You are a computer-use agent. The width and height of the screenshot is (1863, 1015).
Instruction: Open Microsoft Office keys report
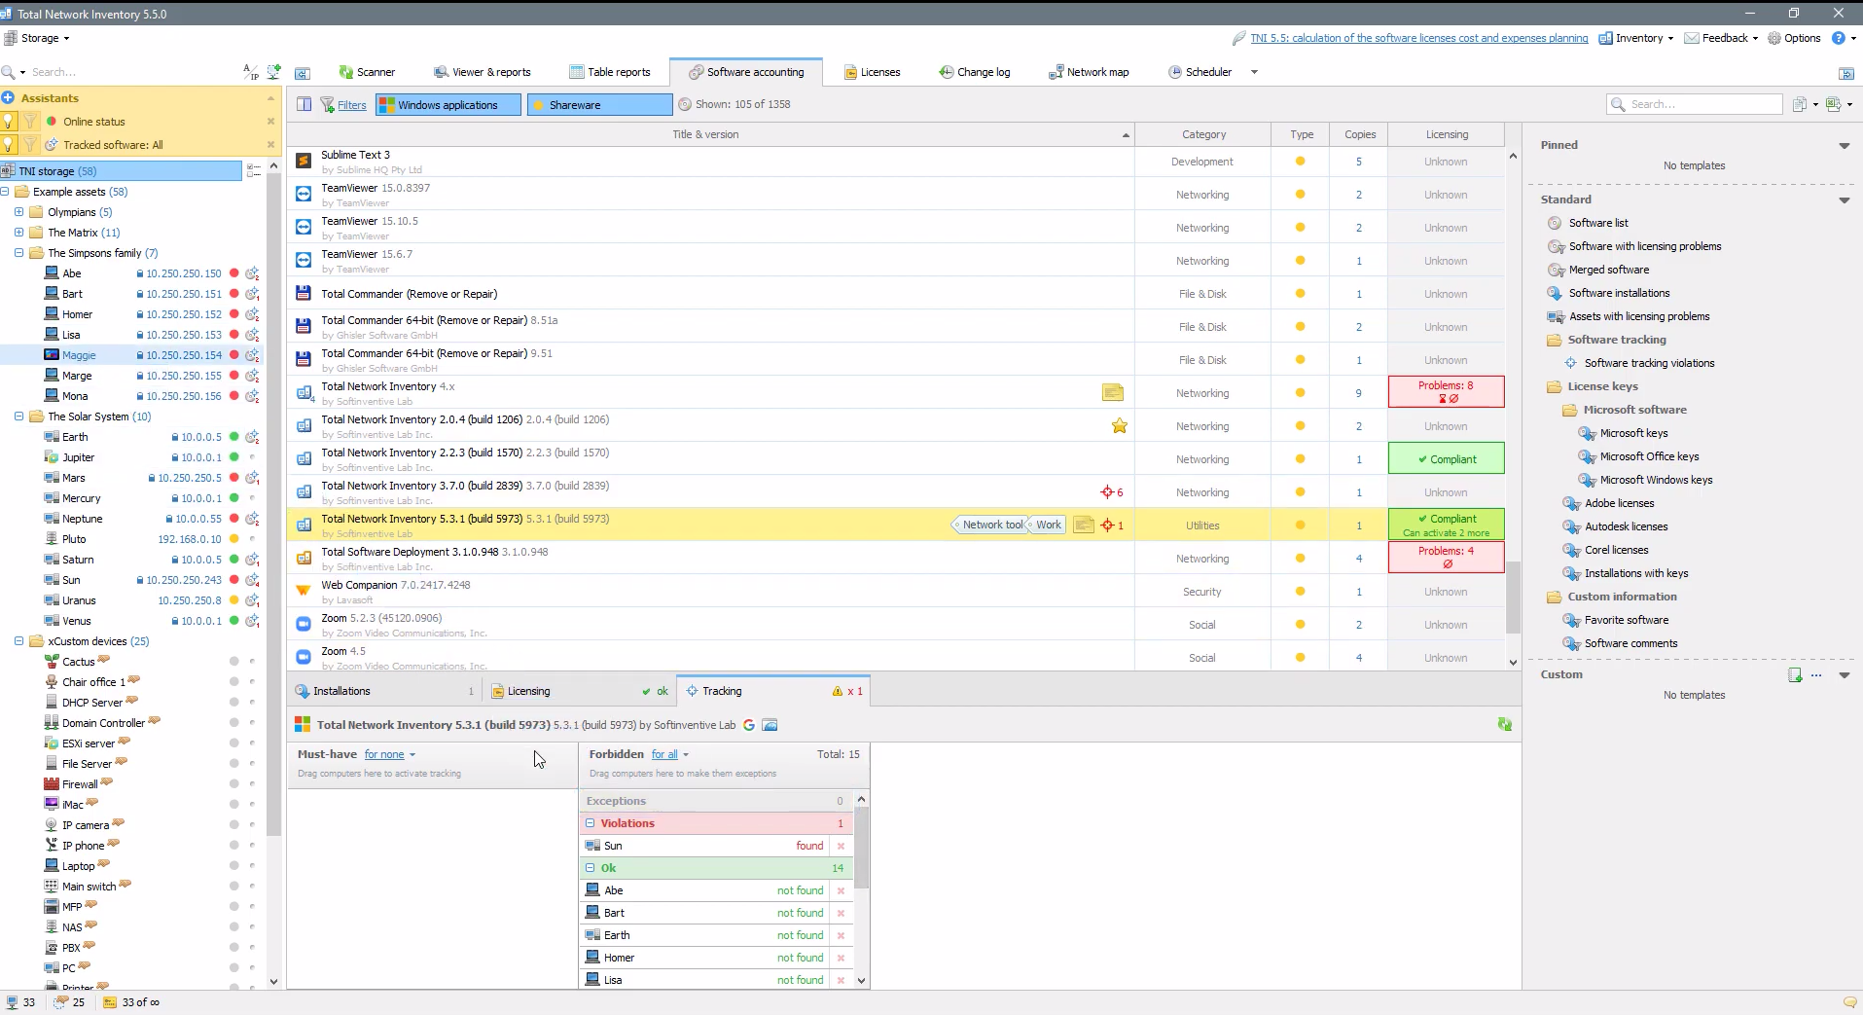[1649, 456]
